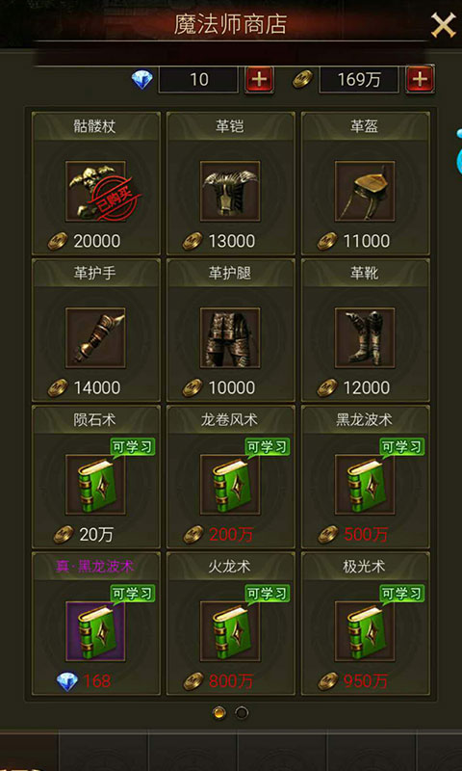Viewport: 462px width, 771px height.
Task: Pick the 革护手 leather gauntlet icon
Action: click(95, 338)
